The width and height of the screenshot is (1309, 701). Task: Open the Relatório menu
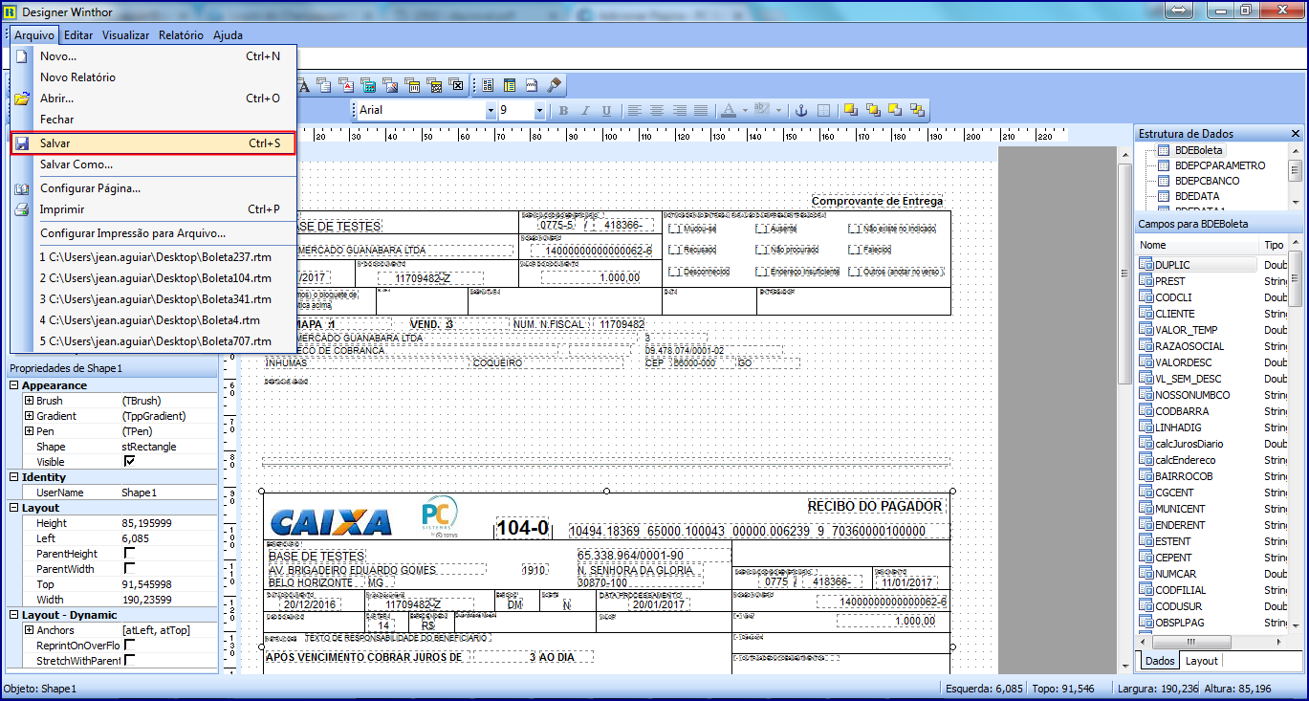click(x=181, y=35)
